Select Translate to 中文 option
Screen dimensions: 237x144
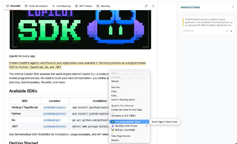click(x=123, y=116)
